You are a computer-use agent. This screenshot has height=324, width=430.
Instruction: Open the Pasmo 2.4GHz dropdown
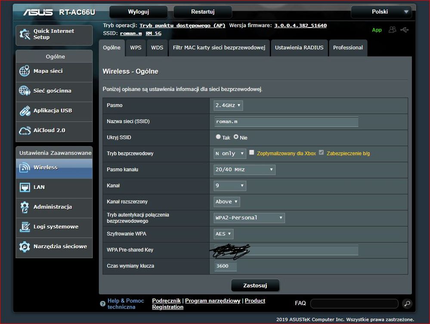pyautogui.click(x=228, y=105)
